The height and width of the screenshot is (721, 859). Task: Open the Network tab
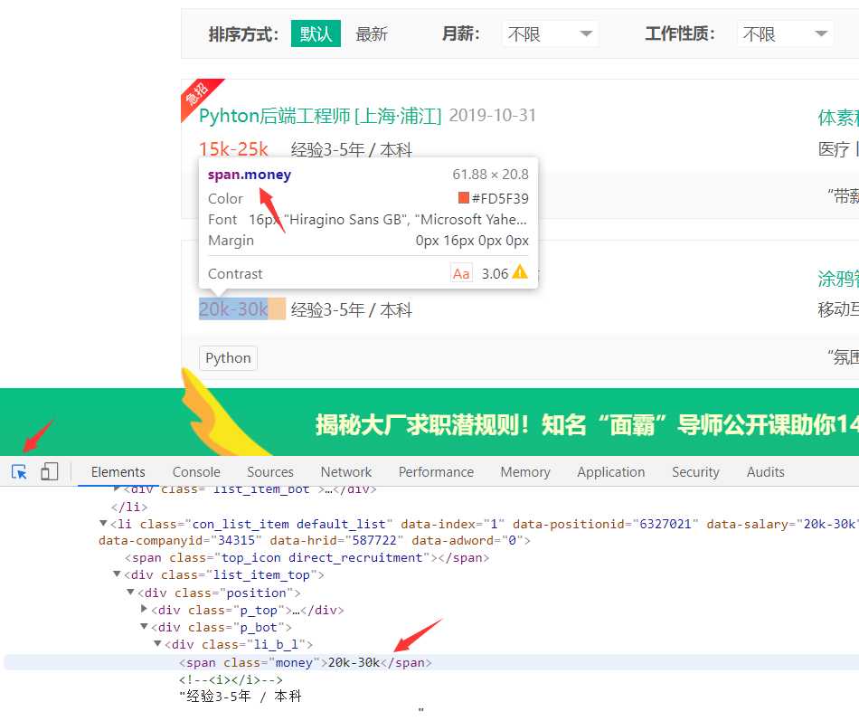[x=345, y=472]
